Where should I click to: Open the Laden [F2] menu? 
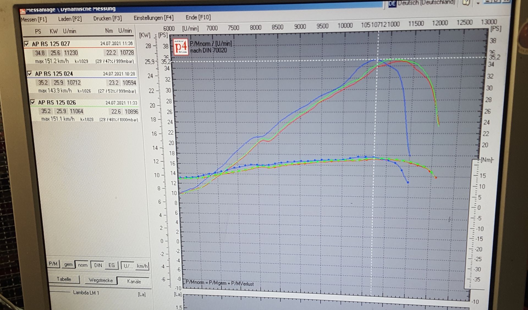70,19
